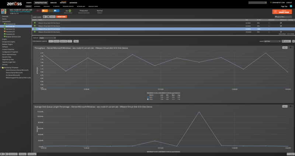Viewport: 295px width, 156px height.
Task: Open the Refresh interval dropdown
Action: pos(287,41)
